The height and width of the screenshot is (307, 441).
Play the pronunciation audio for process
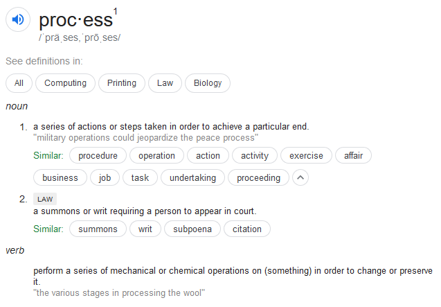pos(18,19)
